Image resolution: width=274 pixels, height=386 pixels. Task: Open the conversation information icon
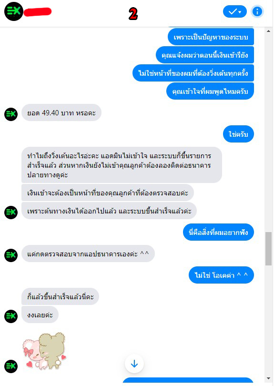pyautogui.click(x=257, y=11)
